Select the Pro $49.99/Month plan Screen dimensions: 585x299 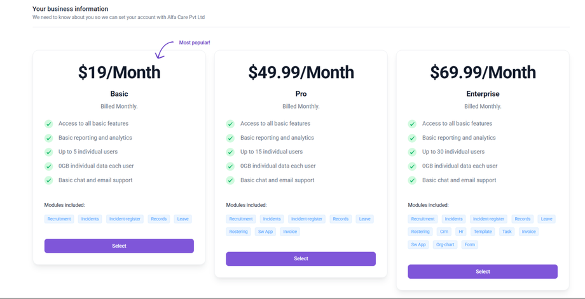[x=301, y=258]
